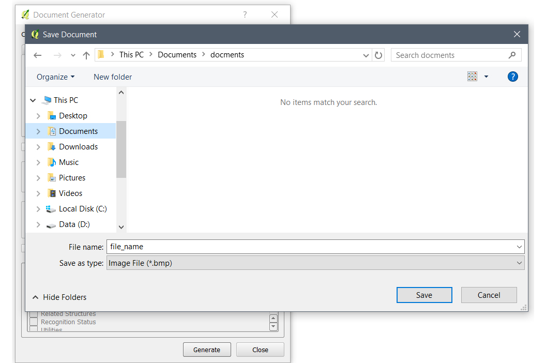Open the blue Help icon

point(512,77)
